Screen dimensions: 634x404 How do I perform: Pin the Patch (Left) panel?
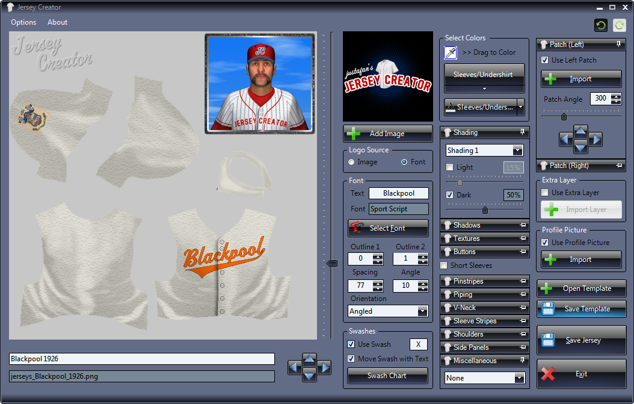coord(618,45)
